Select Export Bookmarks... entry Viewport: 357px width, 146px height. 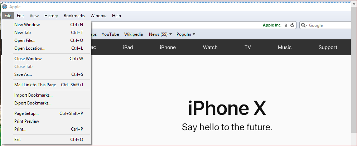(47, 103)
